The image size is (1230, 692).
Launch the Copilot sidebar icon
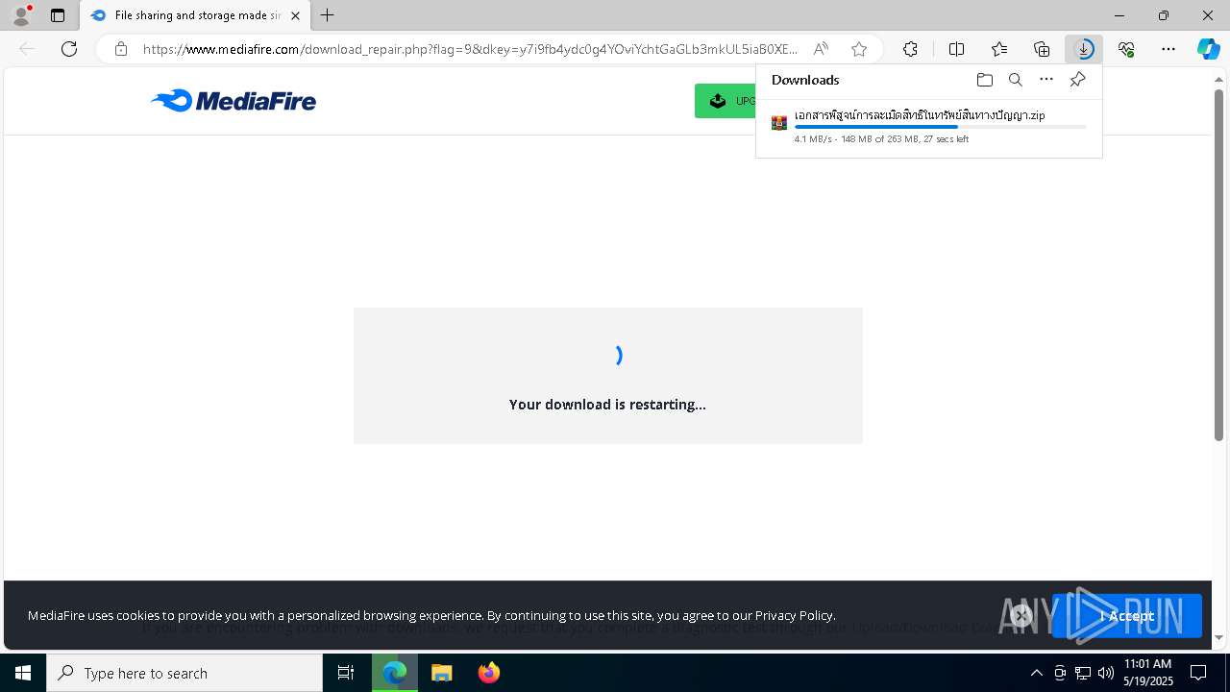(1208, 49)
